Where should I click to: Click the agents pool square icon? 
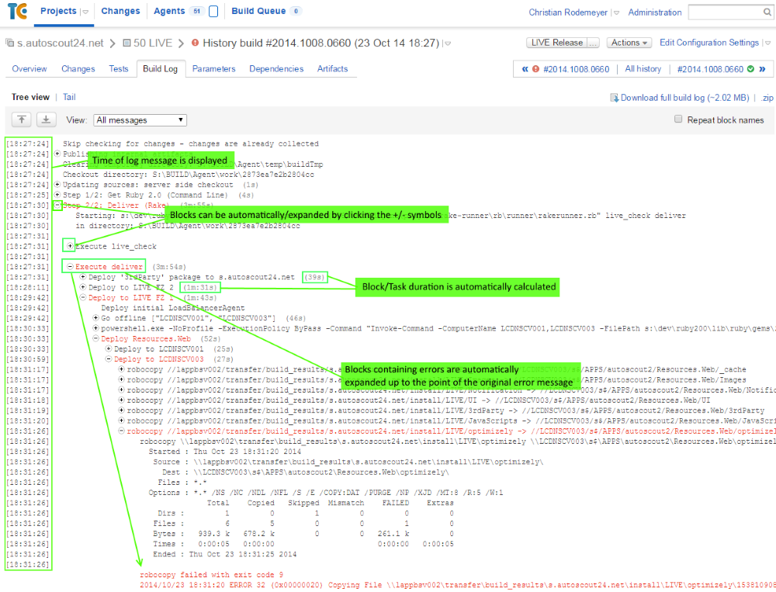213,11
